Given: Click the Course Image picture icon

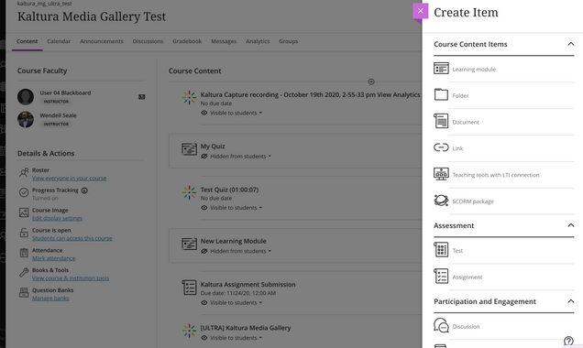Looking at the screenshot, I should (24, 212).
